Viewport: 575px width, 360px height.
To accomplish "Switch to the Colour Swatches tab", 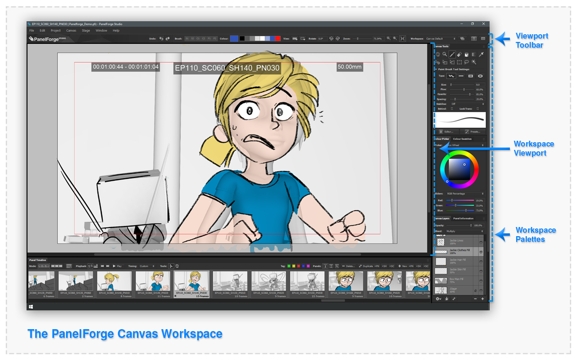I will [x=462, y=139].
